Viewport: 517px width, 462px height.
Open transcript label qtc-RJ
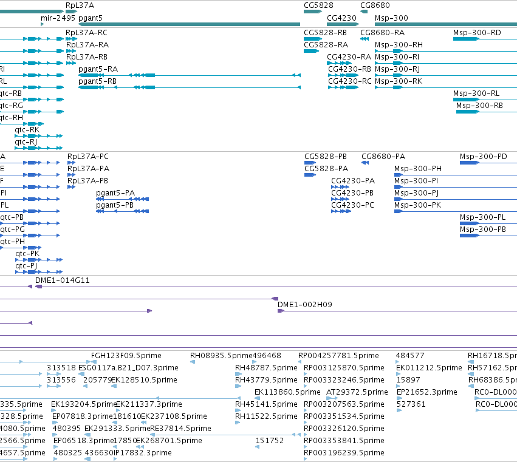[26, 142]
